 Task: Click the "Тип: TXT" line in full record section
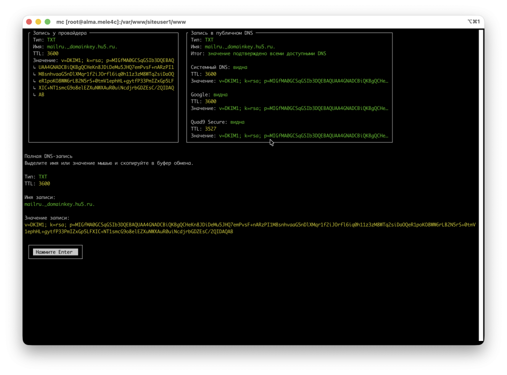click(x=36, y=177)
